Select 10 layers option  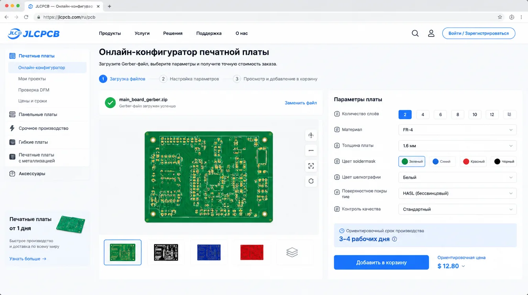point(475,115)
